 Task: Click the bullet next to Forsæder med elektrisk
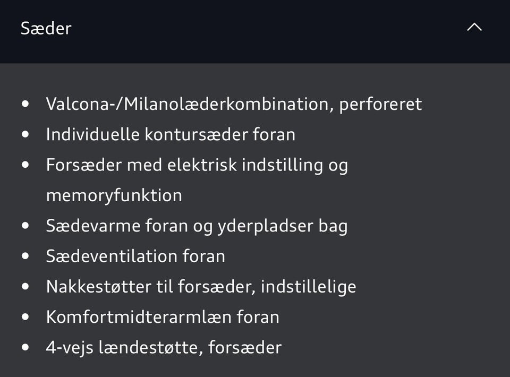coord(26,165)
